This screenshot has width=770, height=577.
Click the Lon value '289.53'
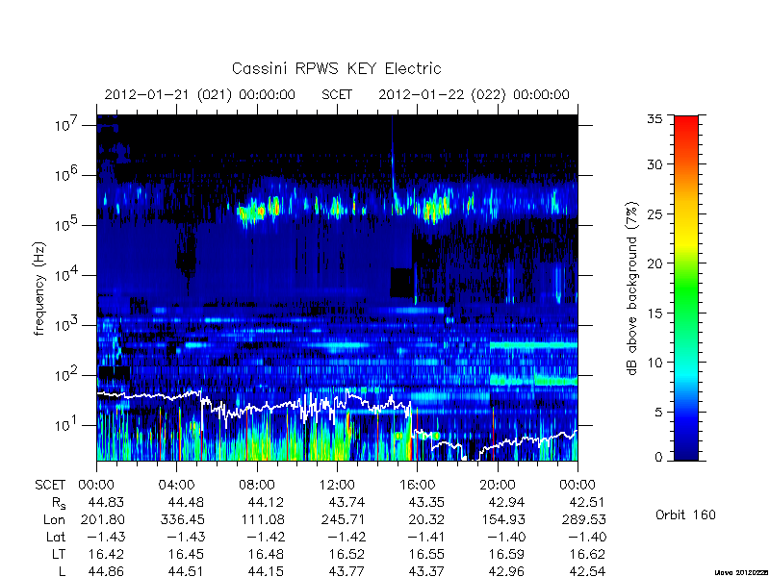tap(583, 519)
